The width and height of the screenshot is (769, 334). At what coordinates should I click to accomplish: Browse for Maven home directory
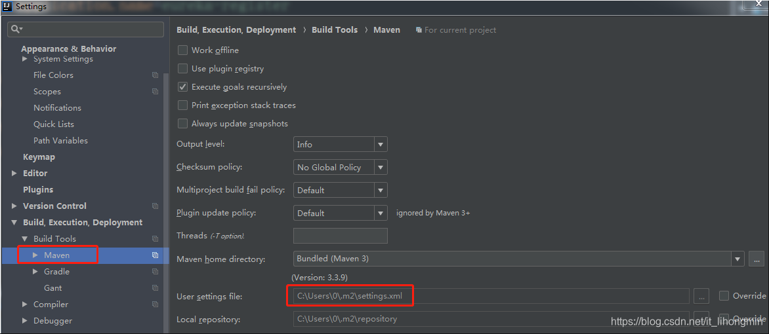tap(757, 259)
